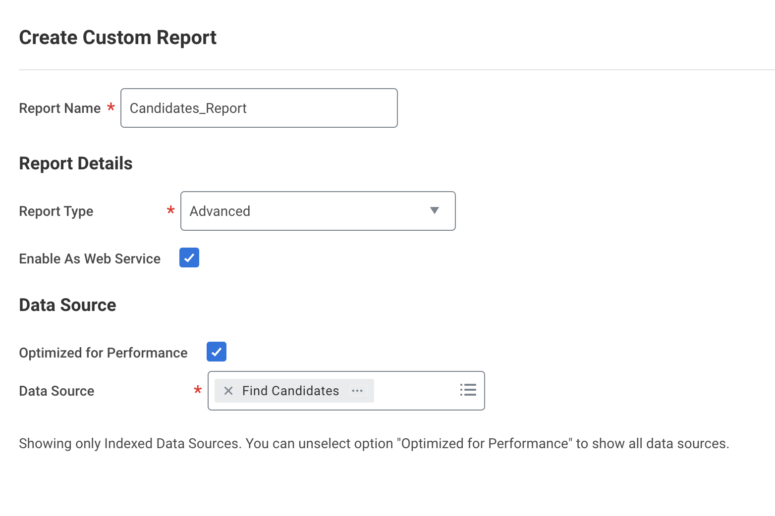Click the Advanced text in Report Type
The height and width of the screenshot is (516, 775).
[x=220, y=211]
